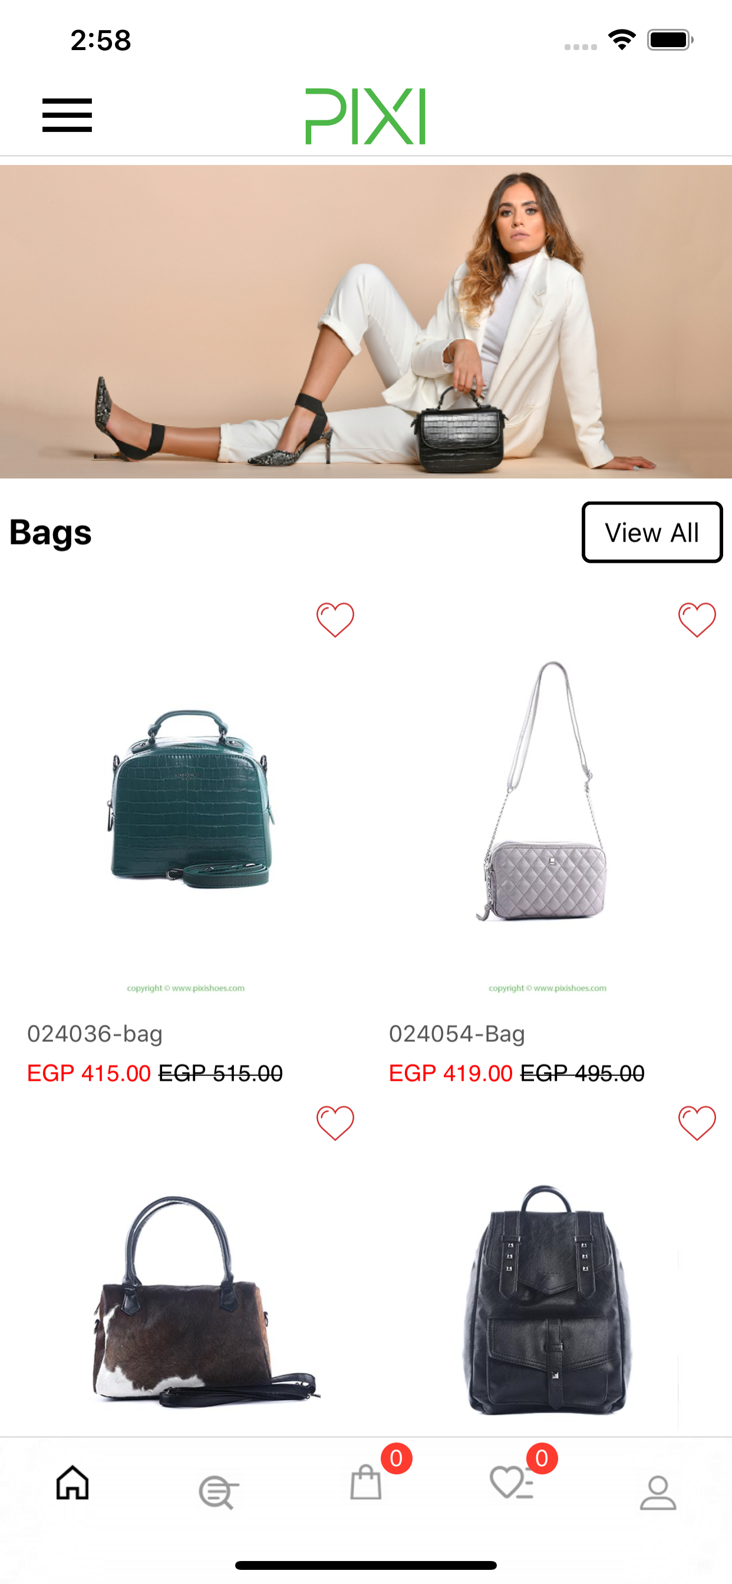Tap the PIXI logo
This screenshot has width=732, height=1584.
tap(365, 116)
